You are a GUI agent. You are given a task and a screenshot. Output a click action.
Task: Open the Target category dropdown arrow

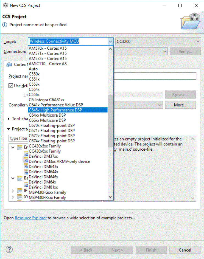tap(110, 41)
